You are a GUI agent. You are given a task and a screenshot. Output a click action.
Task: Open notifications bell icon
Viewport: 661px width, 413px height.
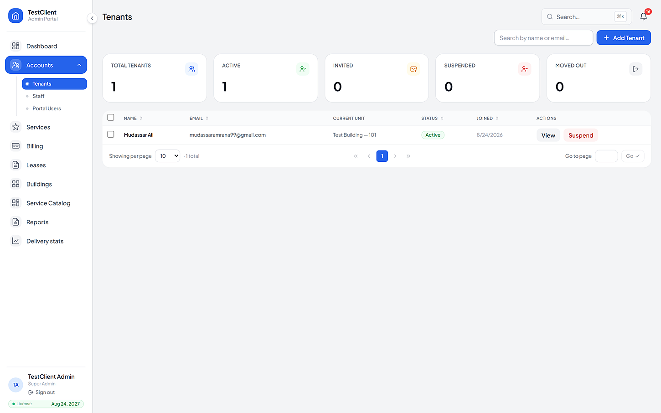tap(644, 16)
